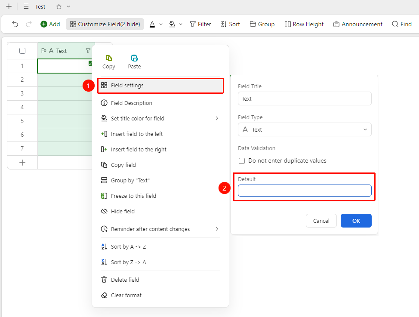Click the fill color bucket icon
This screenshot has width=419, height=317.
tap(173, 25)
